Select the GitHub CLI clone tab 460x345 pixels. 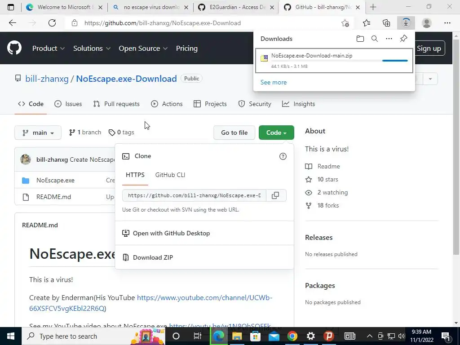coord(170,175)
